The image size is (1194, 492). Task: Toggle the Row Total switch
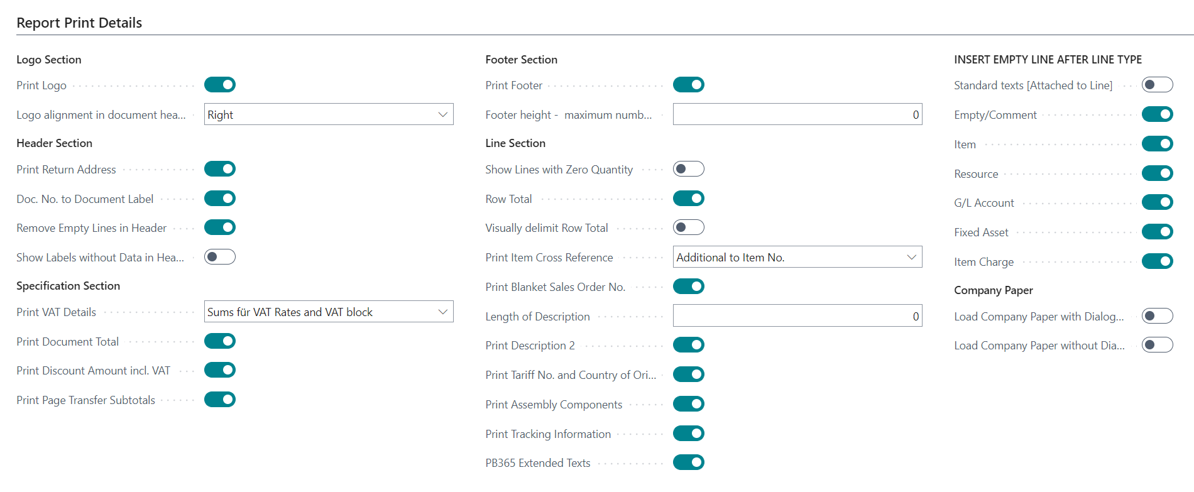click(x=689, y=199)
